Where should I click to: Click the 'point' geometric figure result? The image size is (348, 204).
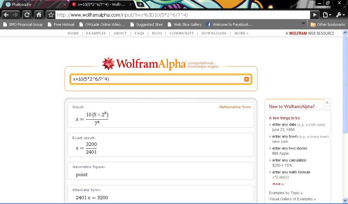tap(82, 175)
